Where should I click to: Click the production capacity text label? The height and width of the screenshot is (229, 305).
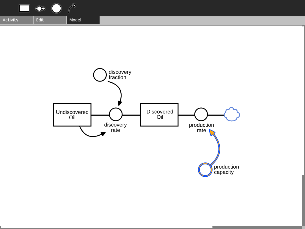point(226,170)
